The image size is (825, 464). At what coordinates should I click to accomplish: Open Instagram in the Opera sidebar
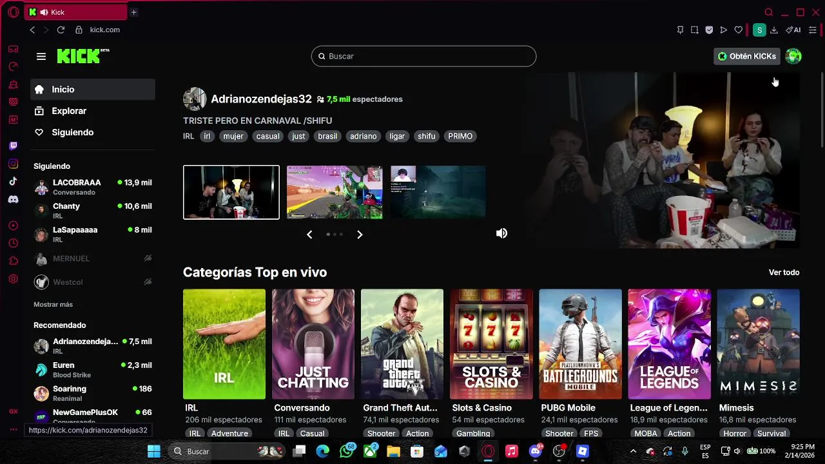(13, 164)
